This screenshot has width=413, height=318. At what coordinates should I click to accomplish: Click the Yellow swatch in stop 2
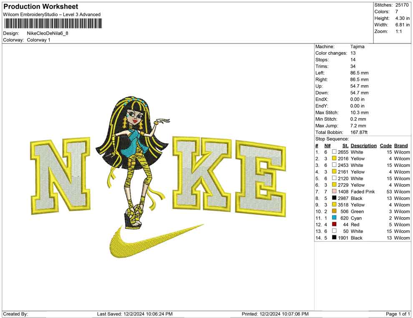coord(334,158)
